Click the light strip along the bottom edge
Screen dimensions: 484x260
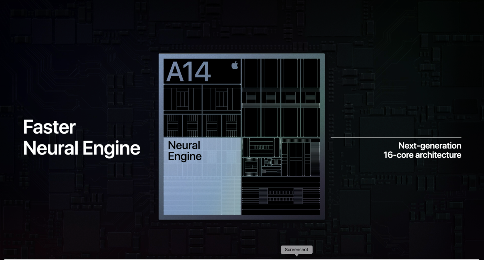click(x=242, y=259)
